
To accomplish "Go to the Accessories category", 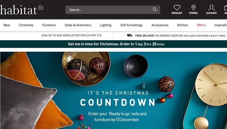I will click(160, 25).
